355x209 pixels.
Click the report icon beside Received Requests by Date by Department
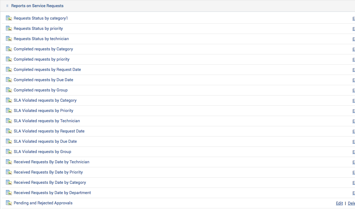9,193
